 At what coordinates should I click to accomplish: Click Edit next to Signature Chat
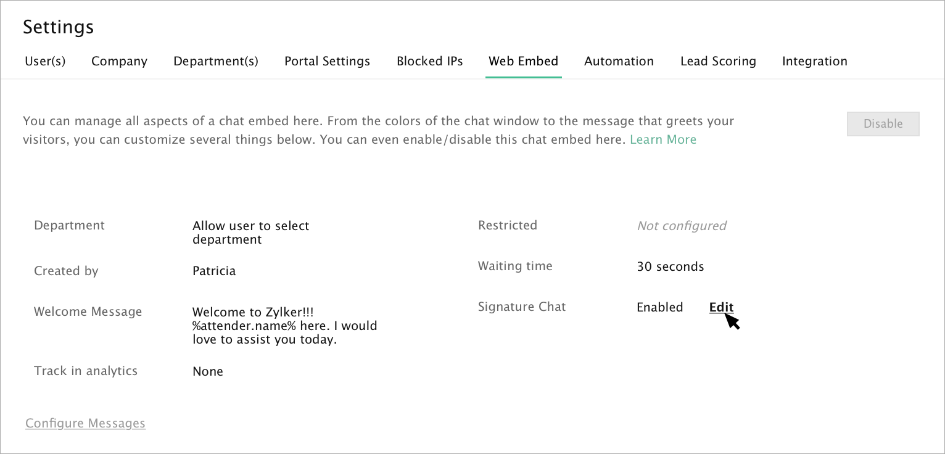pyautogui.click(x=721, y=307)
